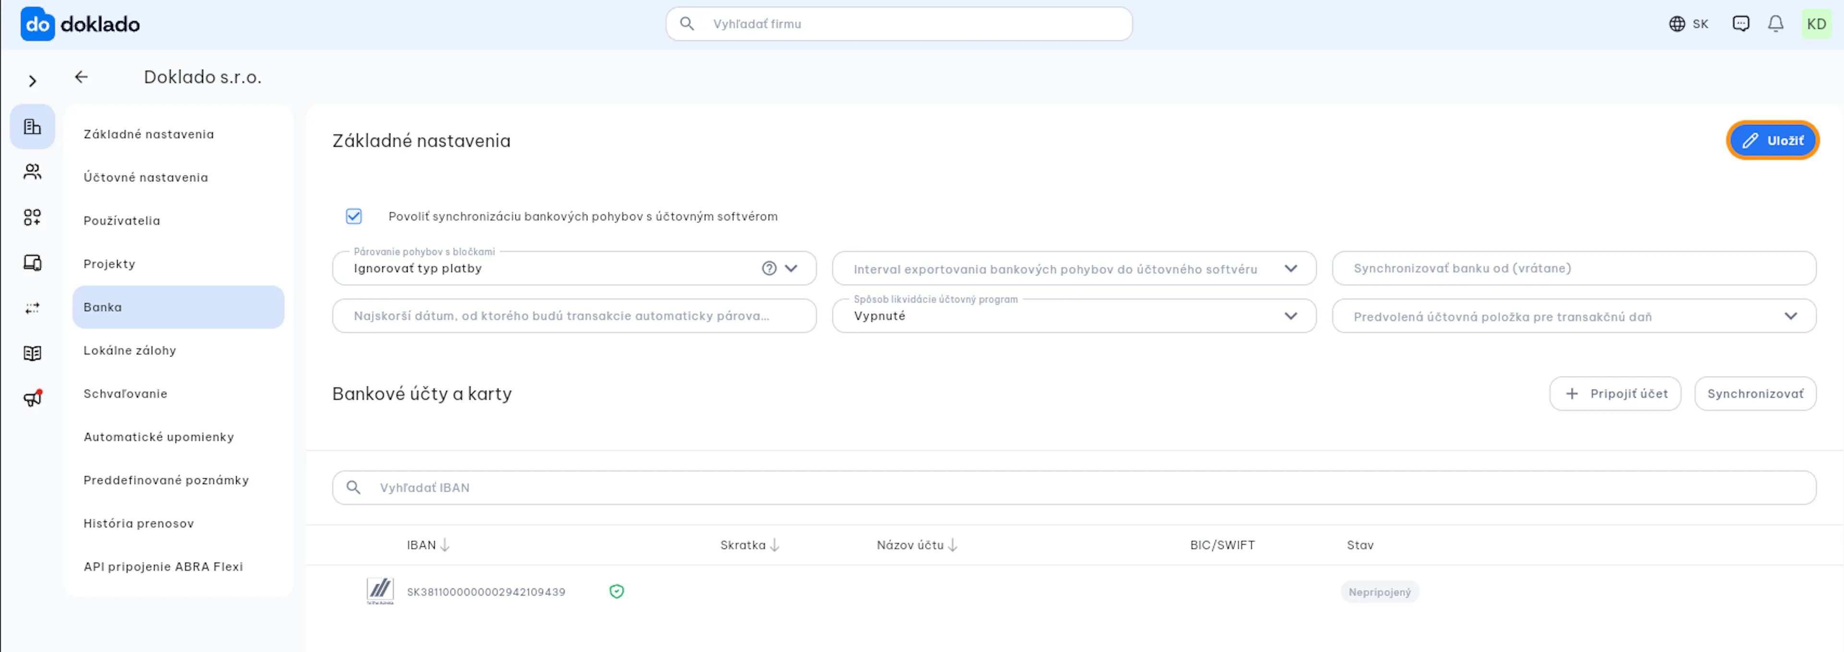Open the megaphone announcements sidebar icon

33,398
